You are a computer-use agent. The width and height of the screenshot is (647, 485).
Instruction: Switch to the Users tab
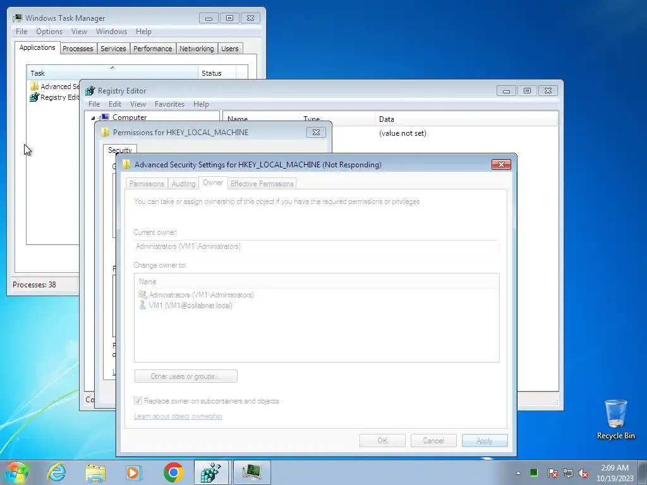coord(230,49)
